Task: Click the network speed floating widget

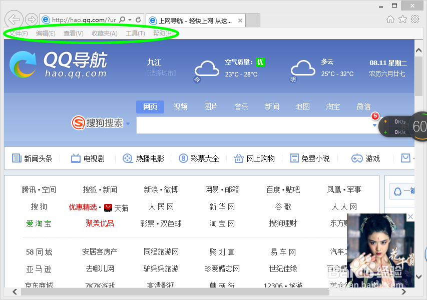Action: click(x=403, y=126)
